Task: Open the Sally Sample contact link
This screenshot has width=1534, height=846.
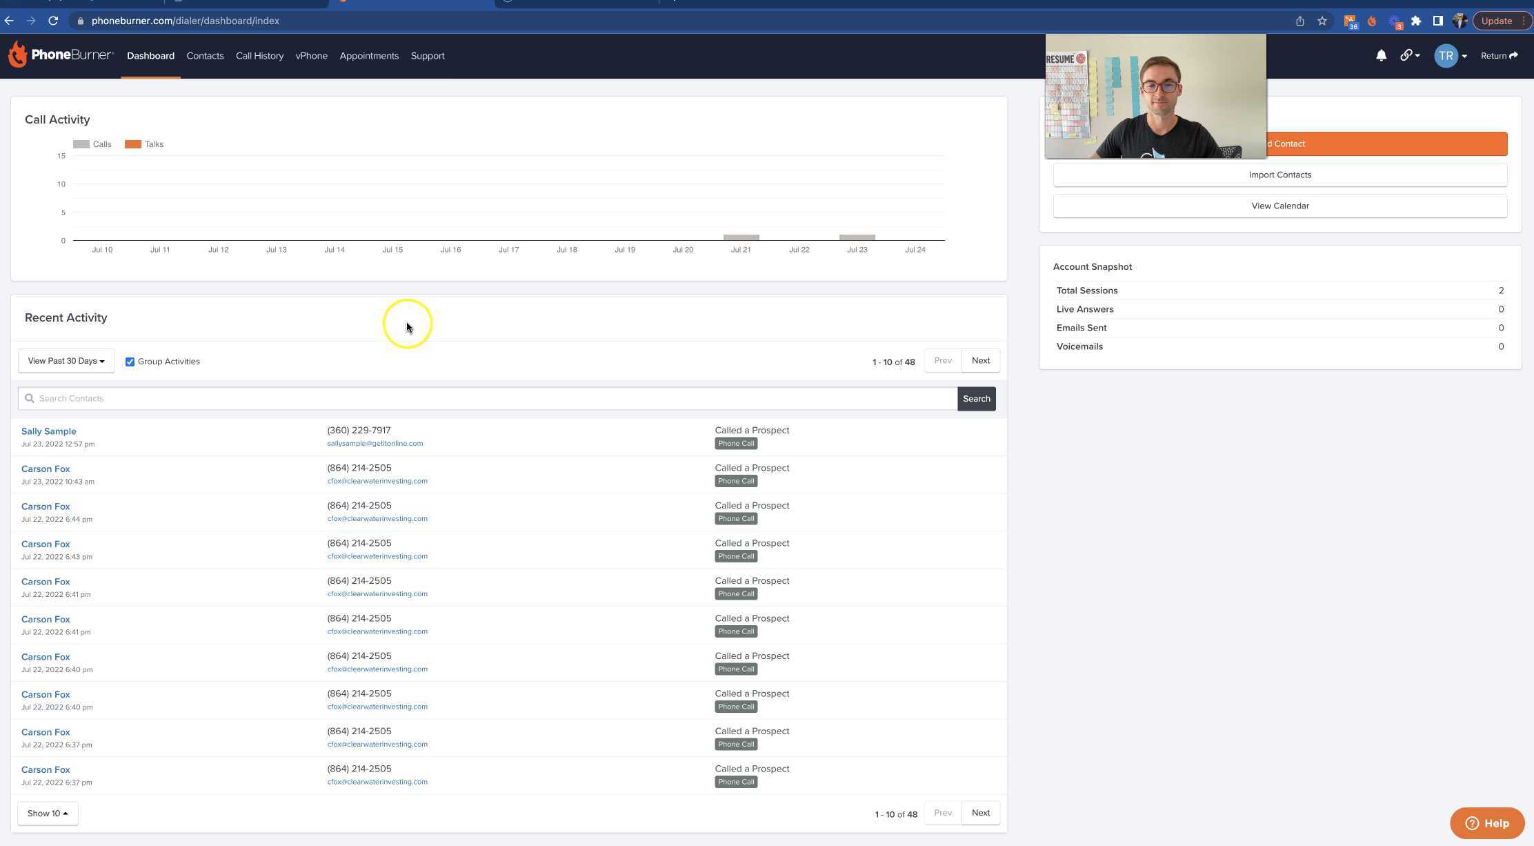Action: pos(49,431)
